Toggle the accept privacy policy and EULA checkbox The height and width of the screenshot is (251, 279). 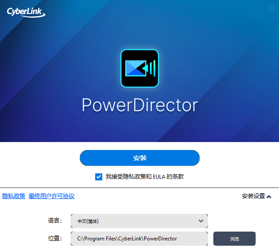(x=99, y=177)
